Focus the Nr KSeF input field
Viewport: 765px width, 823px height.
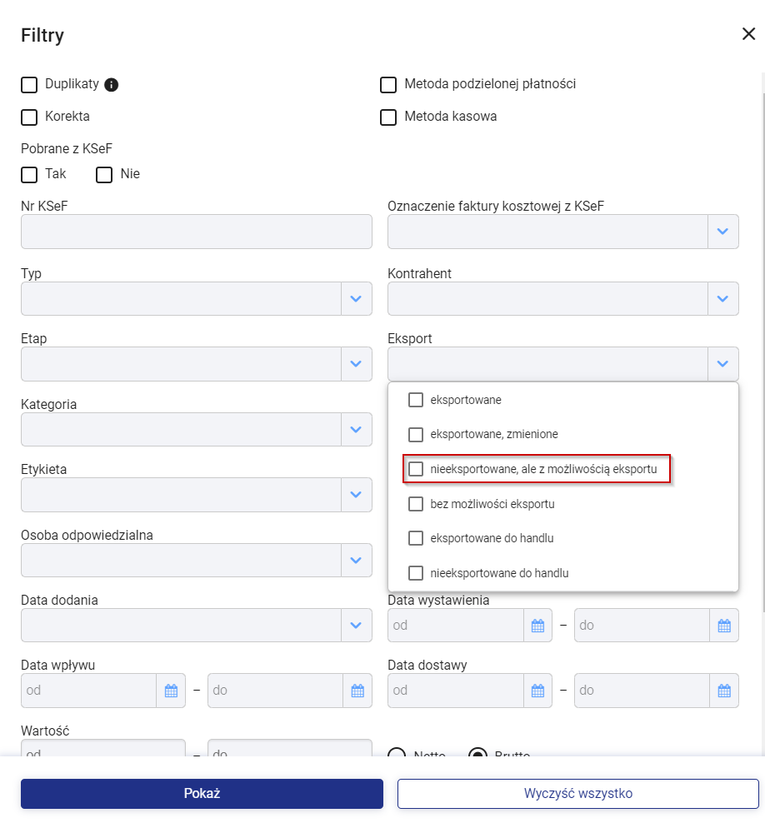click(197, 232)
